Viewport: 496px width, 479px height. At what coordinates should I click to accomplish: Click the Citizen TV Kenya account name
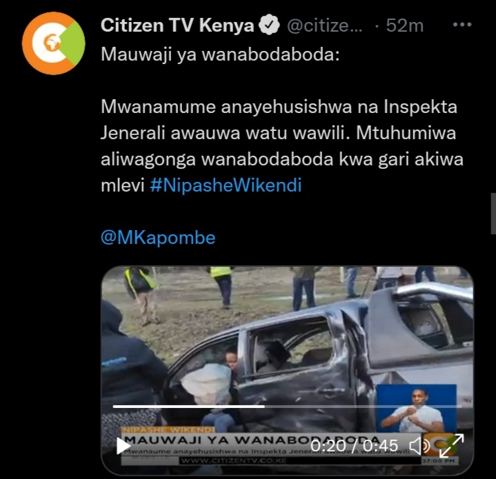coord(177,25)
